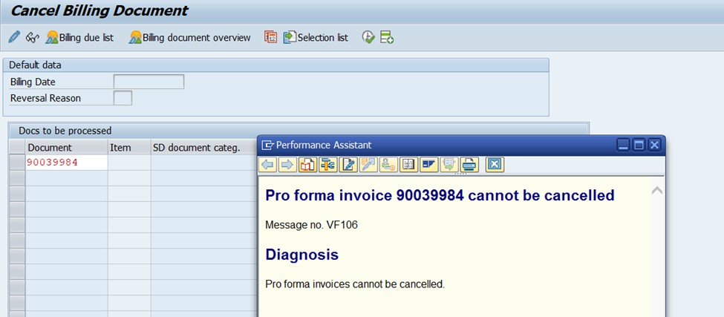Maximize the Performance Assistant window
724x317 pixels.
pos(639,146)
